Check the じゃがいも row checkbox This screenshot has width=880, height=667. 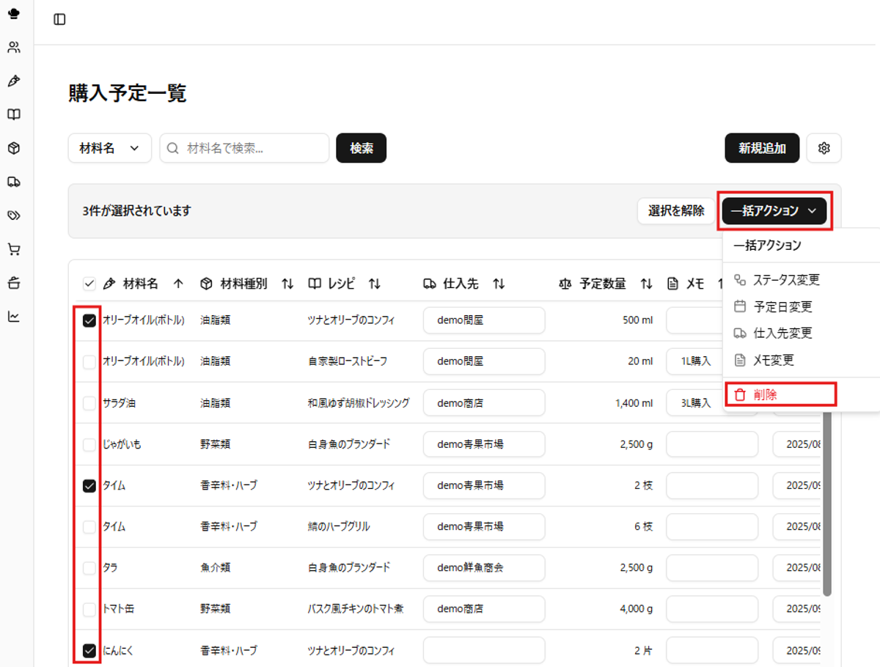tap(89, 444)
